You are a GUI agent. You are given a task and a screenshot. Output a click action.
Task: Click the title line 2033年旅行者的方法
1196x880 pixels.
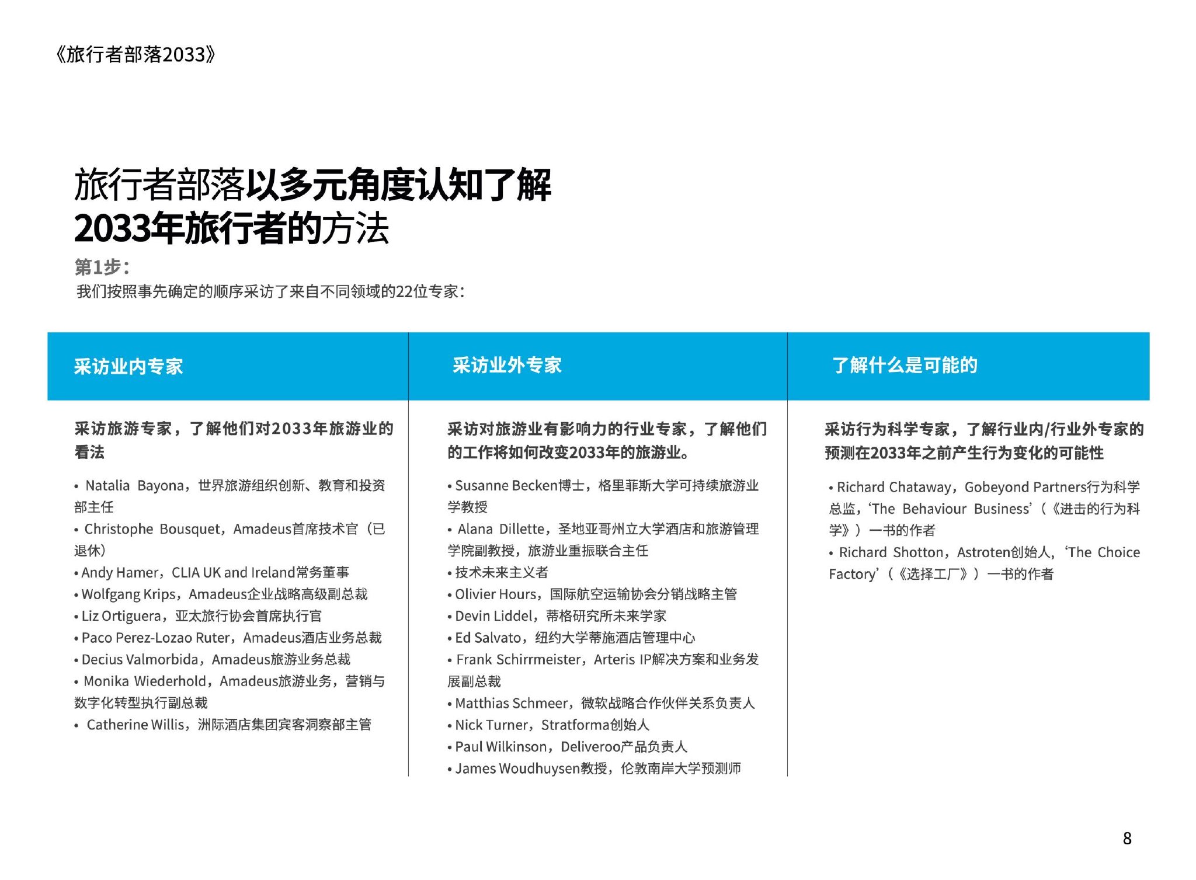click(231, 228)
